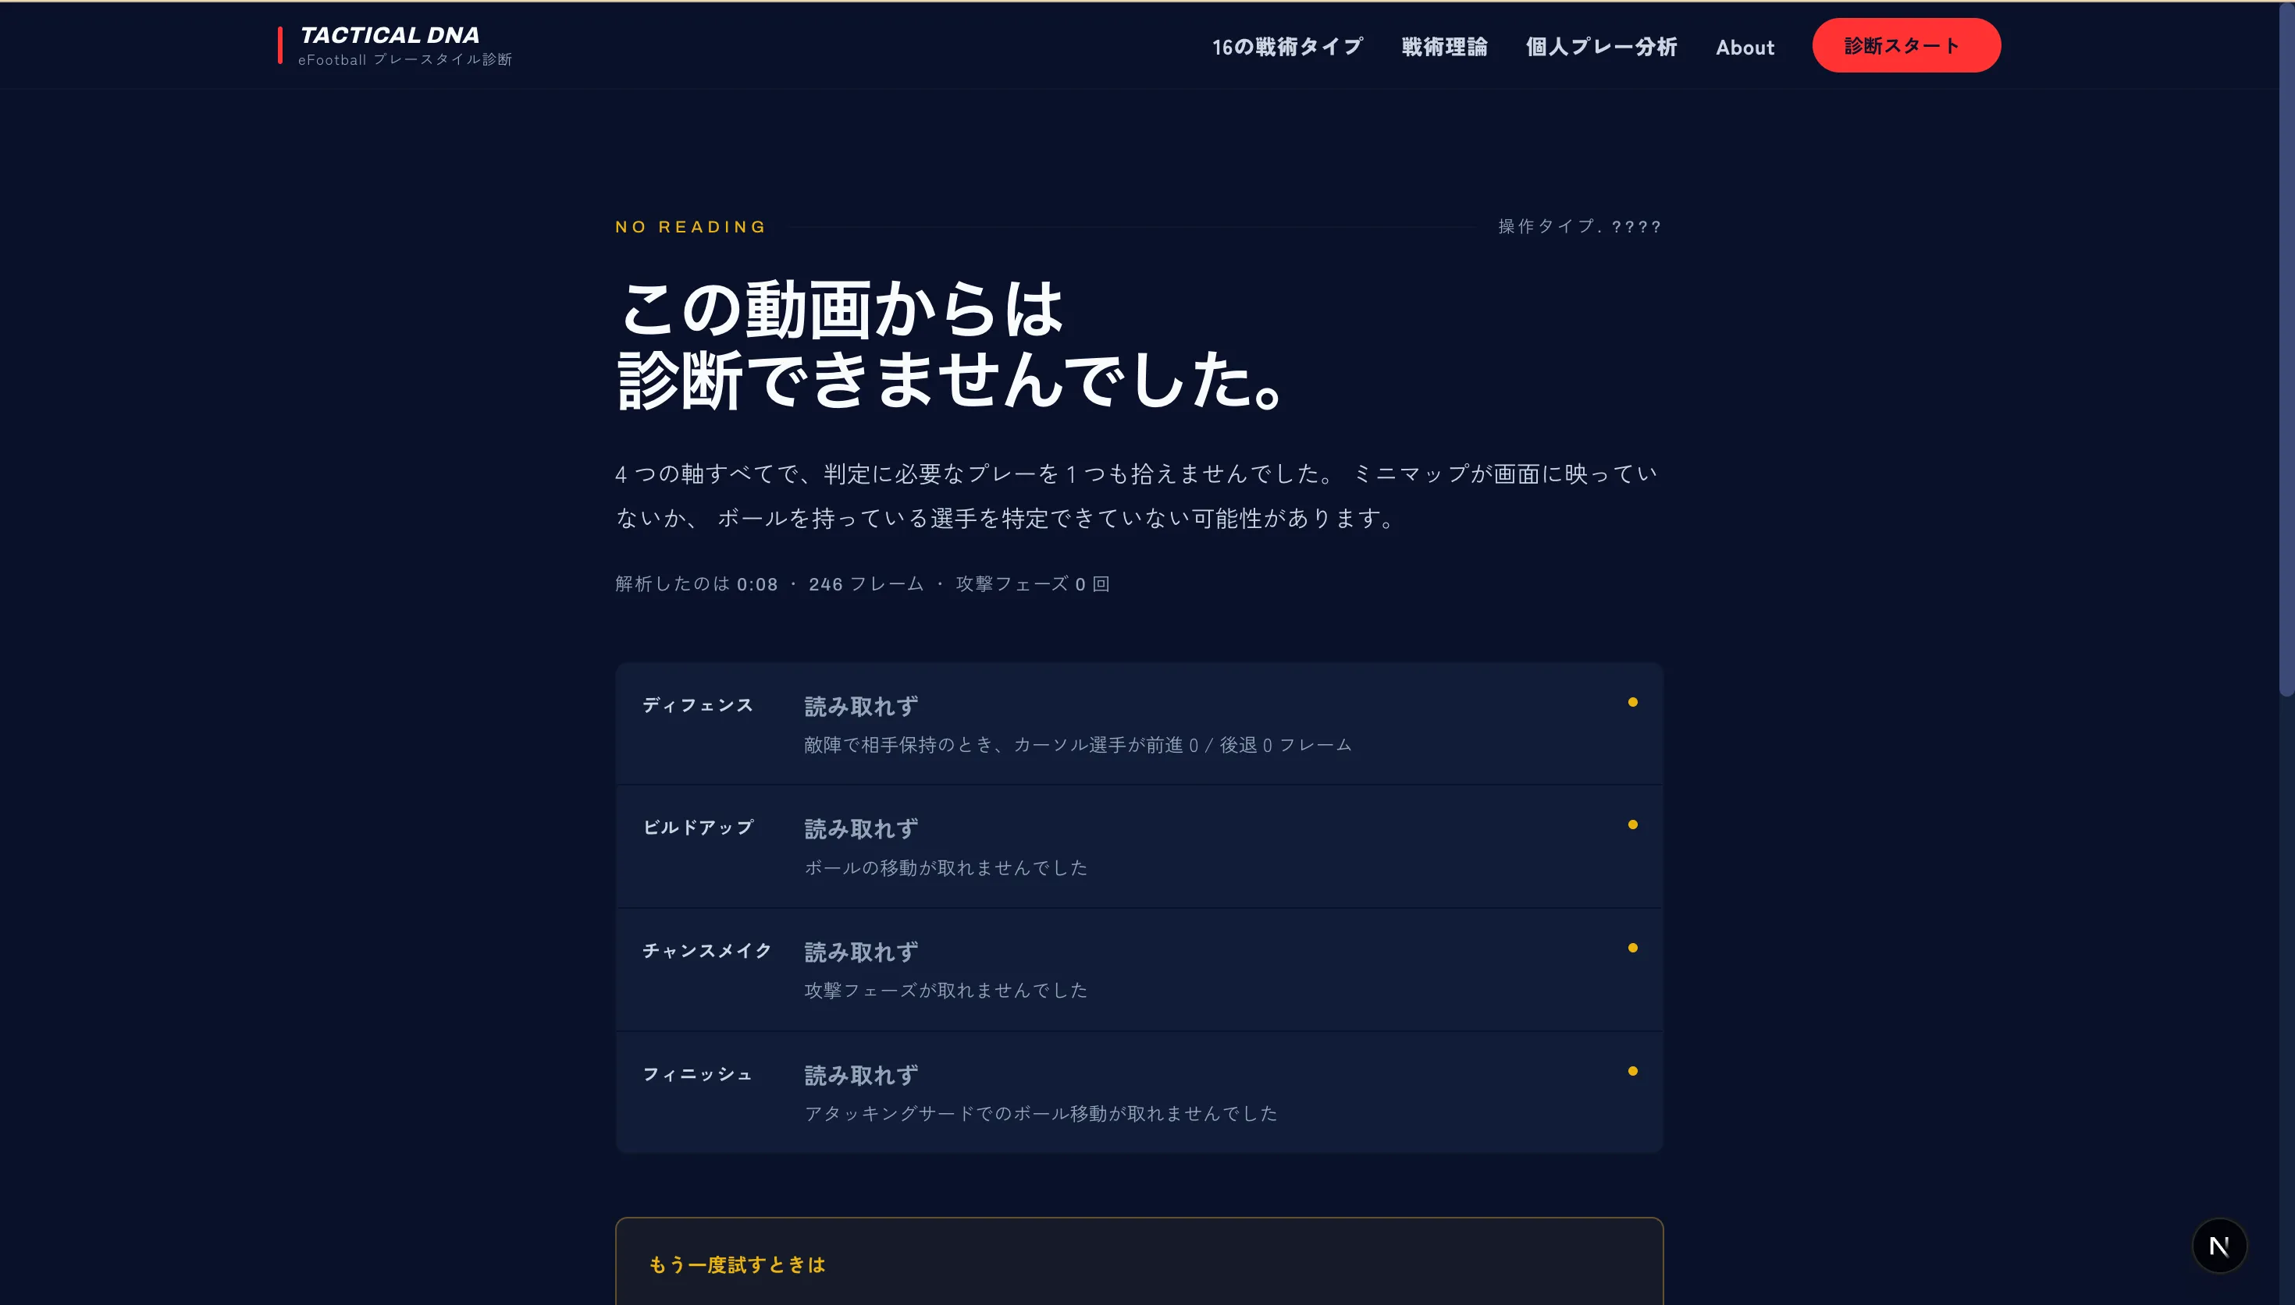Open the About nav item
This screenshot has height=1305, width=2295.
(1745, 48)
